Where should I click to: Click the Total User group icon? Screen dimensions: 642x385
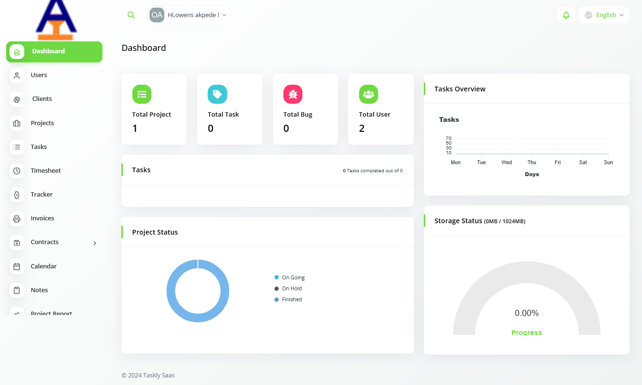click(368, 94)
